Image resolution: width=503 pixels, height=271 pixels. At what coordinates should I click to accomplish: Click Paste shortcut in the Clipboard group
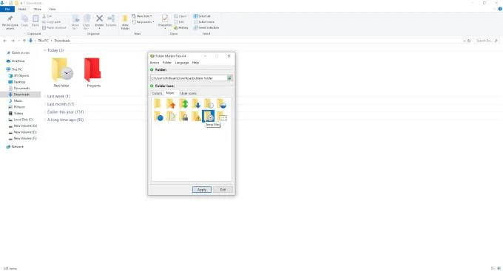pyautogui.click(x=54, y=27)
